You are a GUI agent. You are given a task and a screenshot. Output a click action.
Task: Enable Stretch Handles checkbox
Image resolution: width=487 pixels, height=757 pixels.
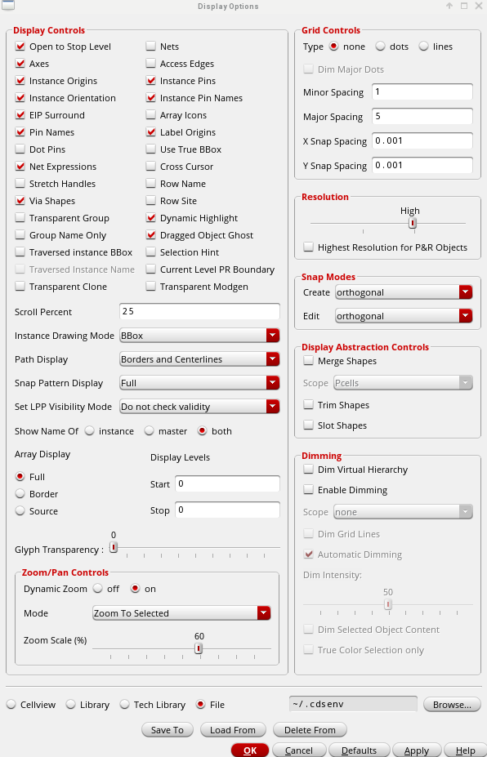[20, 184]
